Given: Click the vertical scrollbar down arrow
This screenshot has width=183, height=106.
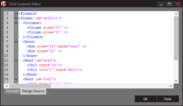Looking at the screenshot, I should click(x=176, y=81).
